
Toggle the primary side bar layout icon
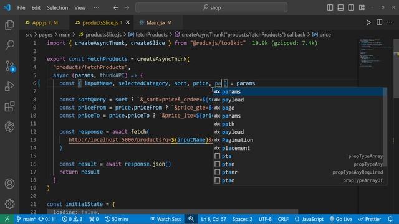pos(330,7)
